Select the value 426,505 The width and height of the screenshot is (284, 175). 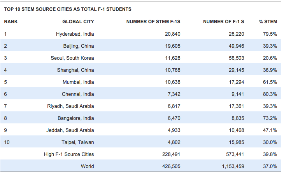(171, 166)
